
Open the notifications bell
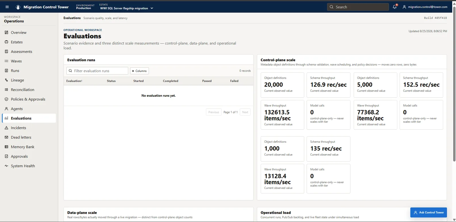tap(395, 7)
